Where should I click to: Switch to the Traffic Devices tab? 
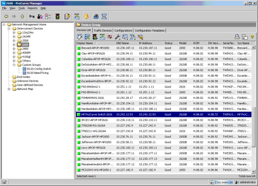(102, 30)
